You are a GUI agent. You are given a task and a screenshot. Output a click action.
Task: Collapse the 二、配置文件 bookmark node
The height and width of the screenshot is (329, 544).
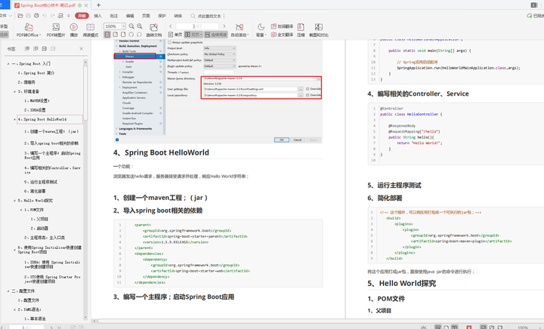pos(8,291)
